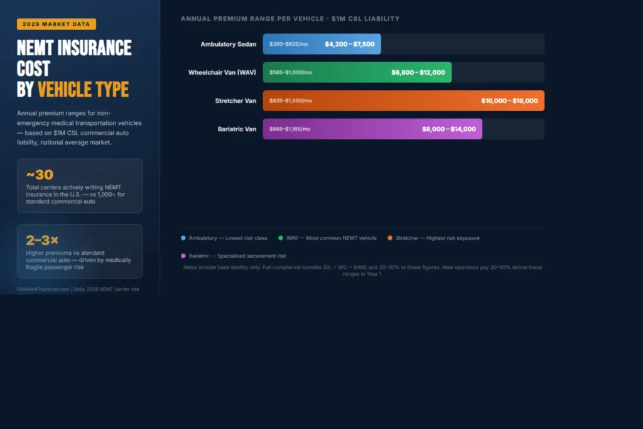This screenshot has height=429, width=643.
Task: Click the yellow Vehicle Type title text
Action: pyautogui.click(x=83, y=89)
